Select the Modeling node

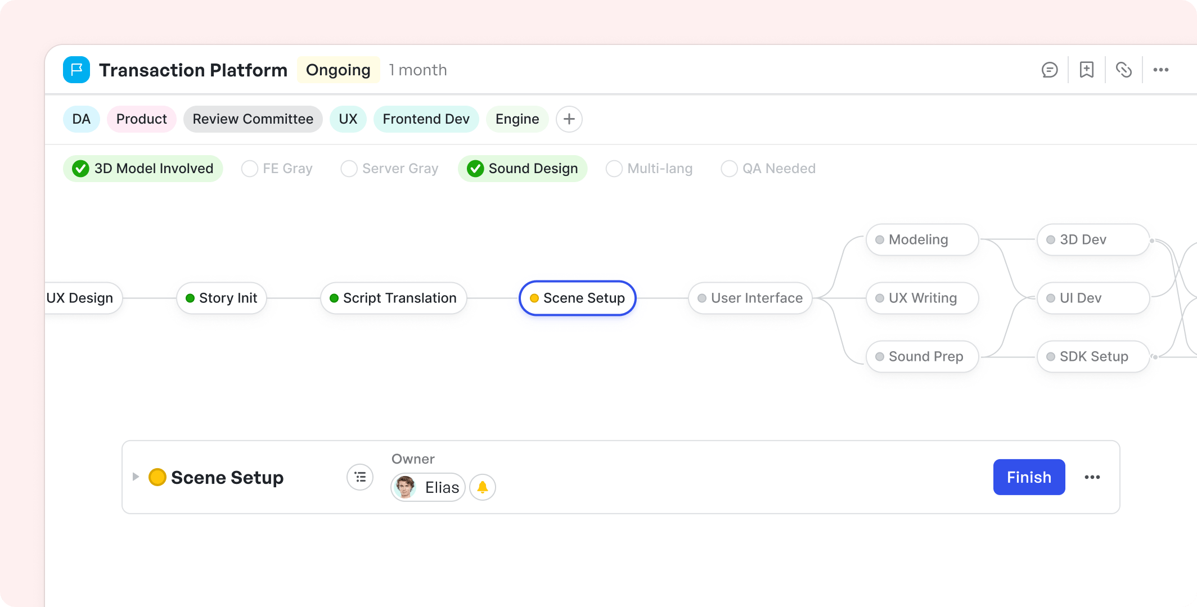pyautogui.click(x=922, y=239)
